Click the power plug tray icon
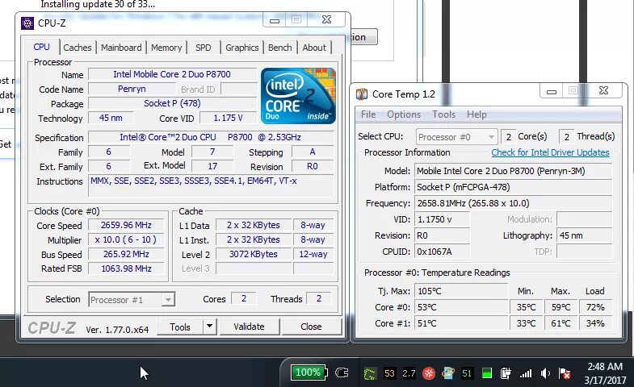Screen dimensions: 634x387 coord(506,373)
